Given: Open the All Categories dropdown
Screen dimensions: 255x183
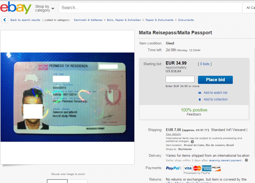Looking at the screenshot, I should (x=249, y=8).
